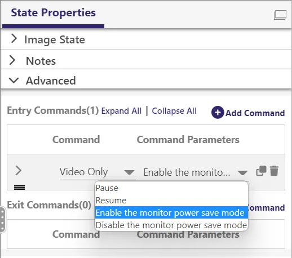Expand the Video Only command row details
This screenshot has width=292, height=258.
click(x=18, y=171)
